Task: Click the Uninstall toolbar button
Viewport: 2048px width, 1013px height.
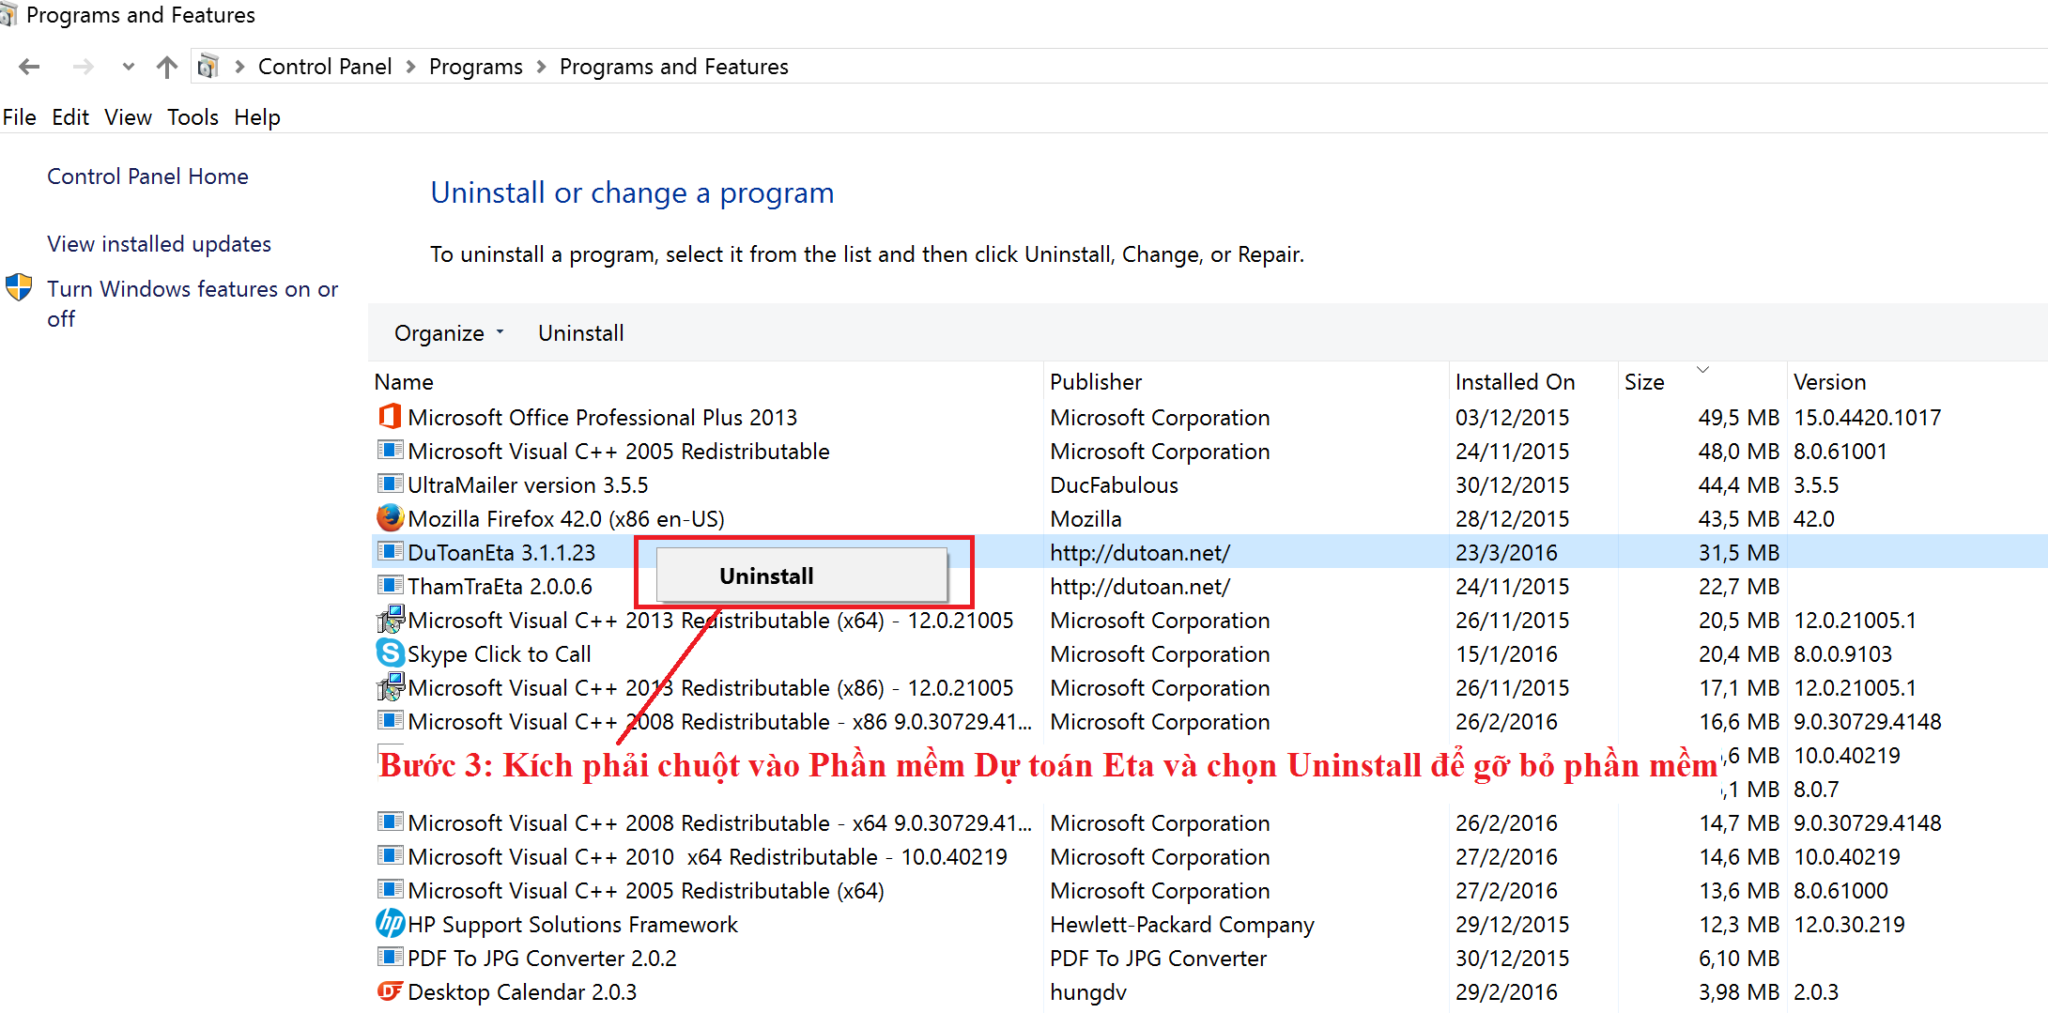Action: tap(580, 333)
